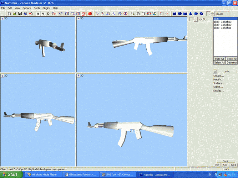
Task: Click the blue sphere primitive icon
Action: pyautogui.click(x=180, y=14)
